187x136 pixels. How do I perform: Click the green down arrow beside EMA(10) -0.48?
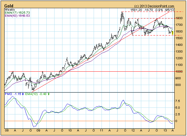(48, 94)
